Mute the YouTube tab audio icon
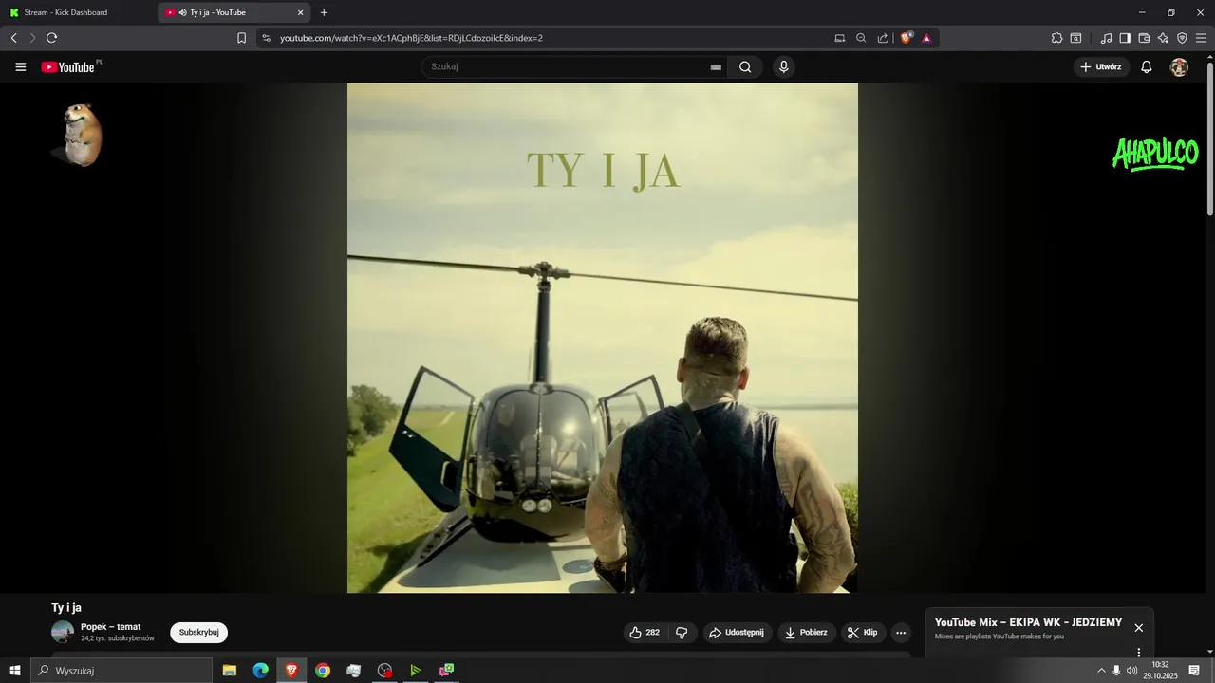 [x=182, y=12]
